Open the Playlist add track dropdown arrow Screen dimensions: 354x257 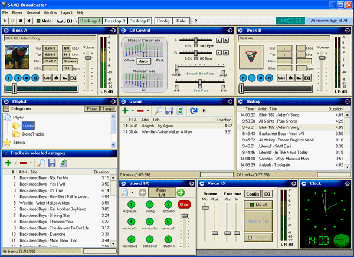coord(15,163)
